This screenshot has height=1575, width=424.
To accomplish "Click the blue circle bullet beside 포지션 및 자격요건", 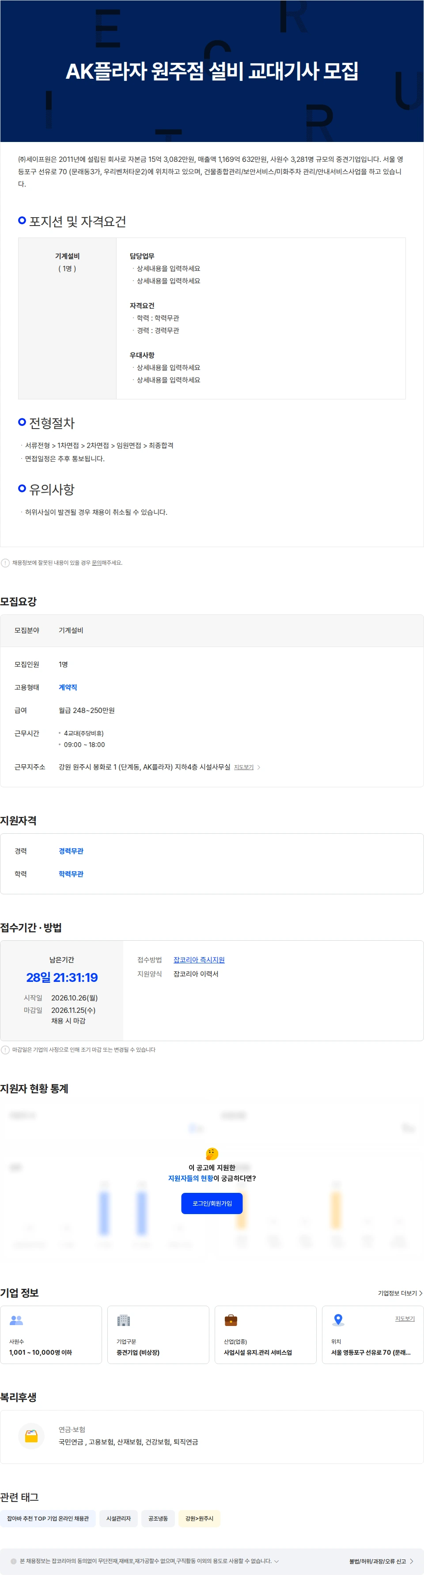I will click(x=22, y=220).
